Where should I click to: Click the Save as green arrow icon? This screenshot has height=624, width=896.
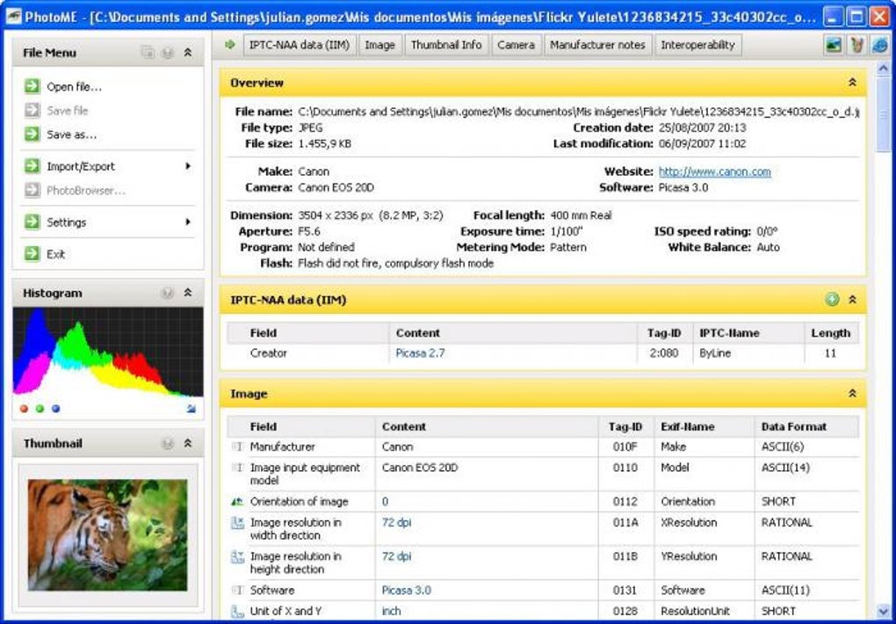coord(32,134)
